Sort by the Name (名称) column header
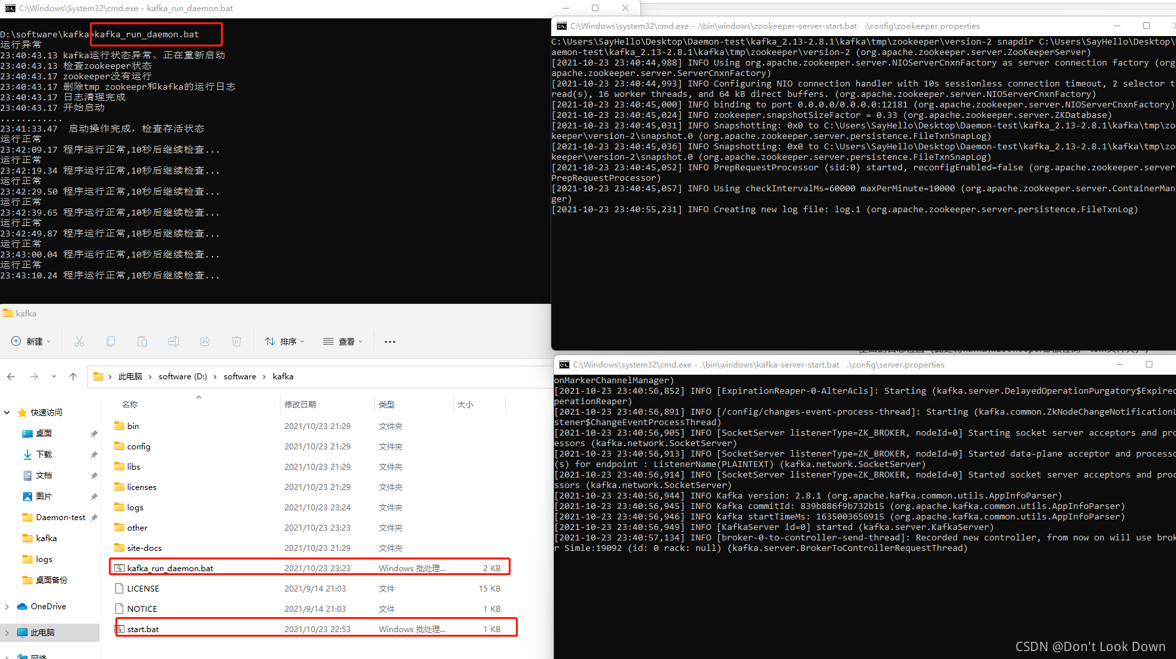Image resolution: width=1176 pixels, height=659 pixels. pos(130,404)
